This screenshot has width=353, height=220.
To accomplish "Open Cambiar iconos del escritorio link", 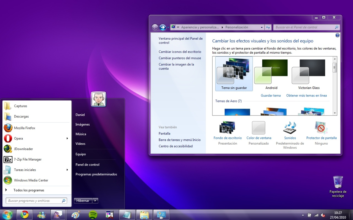I will (180, 52).
